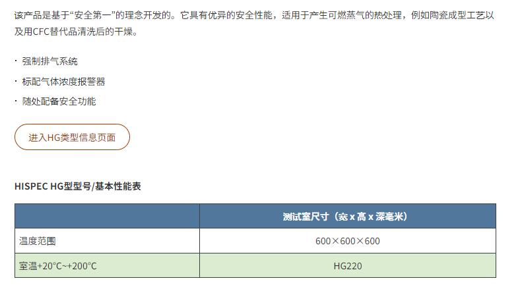Viewport: 522px width, 291px height.
Task: Click the HISPEC HG型型号/基本性能表 heading
Action: pyautogui.click(x=78, y=186)
